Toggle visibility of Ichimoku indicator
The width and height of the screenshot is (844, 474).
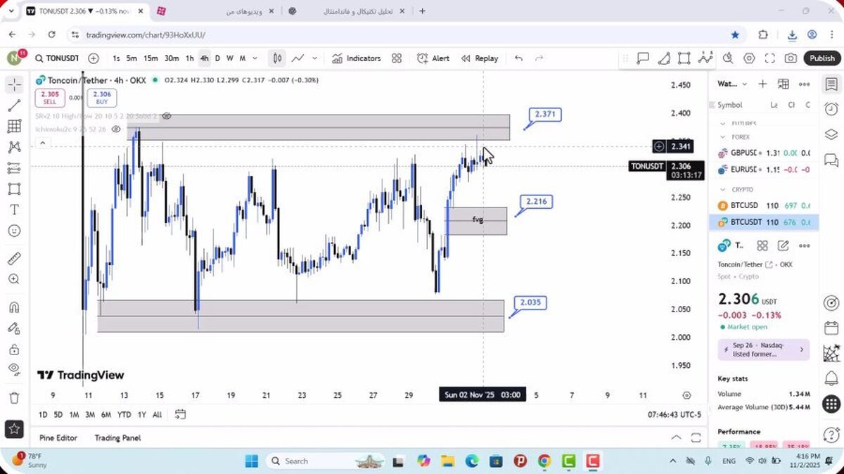point(117,129)
